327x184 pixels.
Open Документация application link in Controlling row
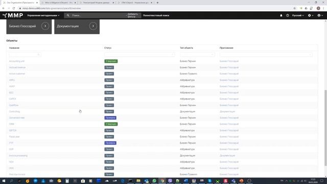(x=227, y=111)
